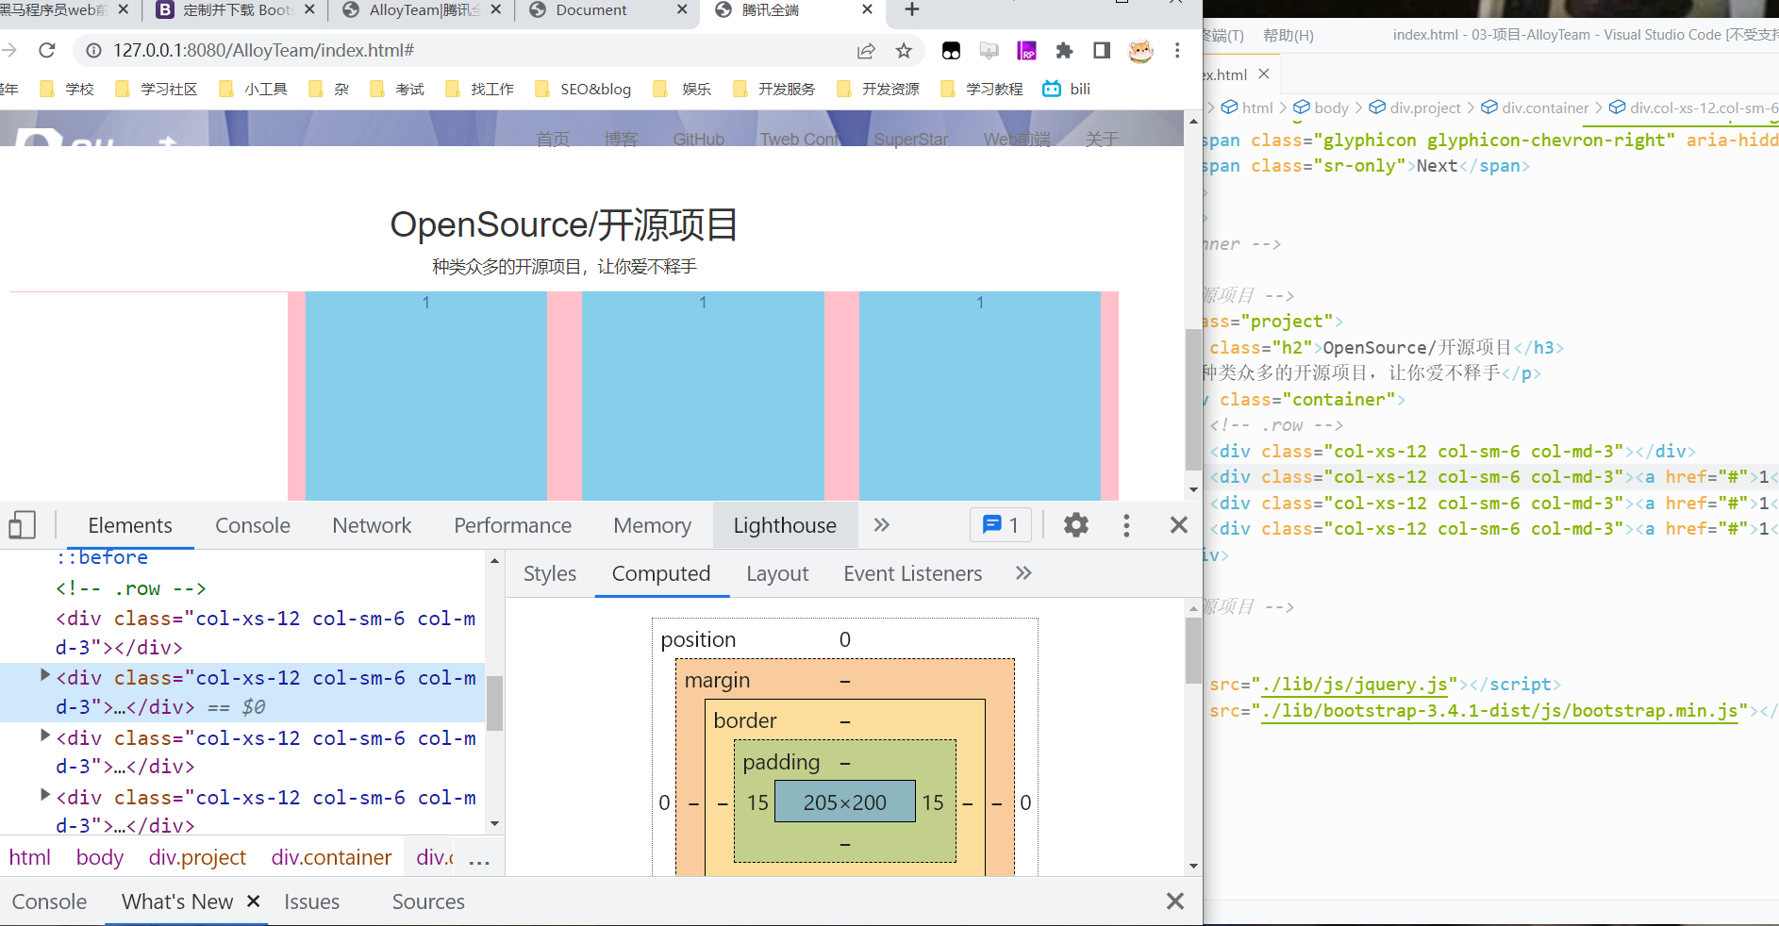Viewport: 1779px width, 926px height.
Task: Select the Computed pane tab
Action: [661, 573]
